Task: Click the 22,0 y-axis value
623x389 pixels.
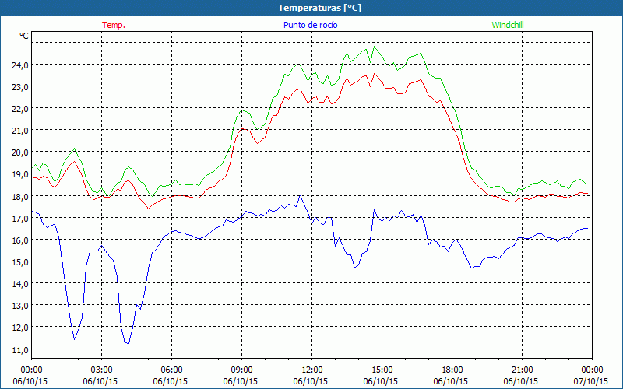Action: click(20, 109)
